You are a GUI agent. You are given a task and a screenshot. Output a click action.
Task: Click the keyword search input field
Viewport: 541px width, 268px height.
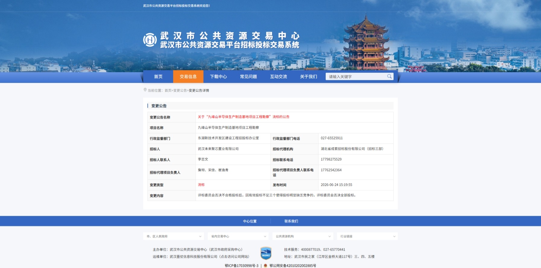356,77
